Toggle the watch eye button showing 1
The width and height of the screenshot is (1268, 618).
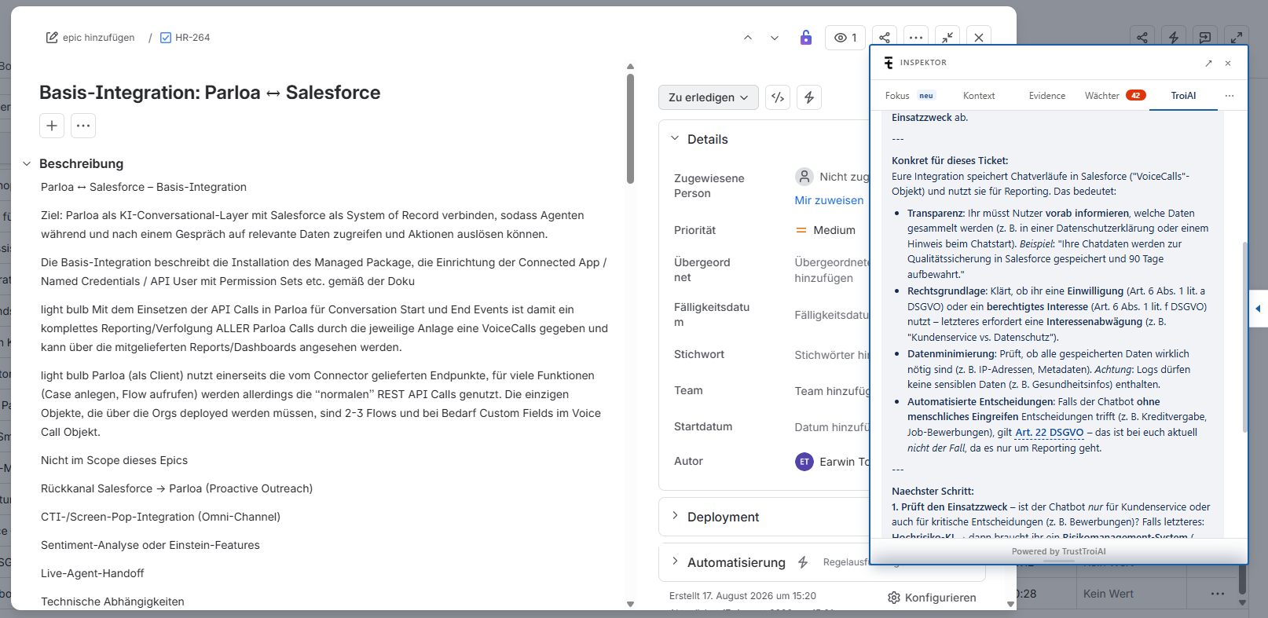pyautogui.click(x=845, y=38)
